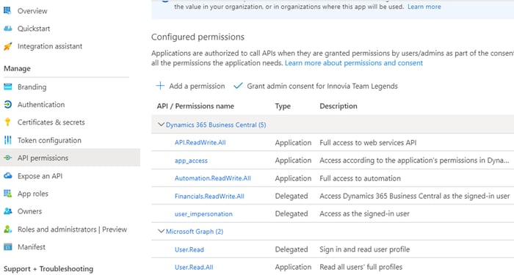
Task: Open the Branding section
Action: 32,87
